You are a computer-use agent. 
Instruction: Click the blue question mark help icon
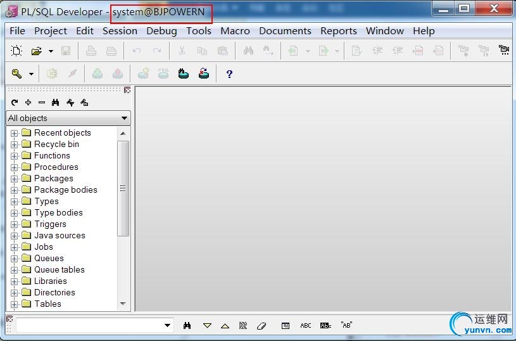229,74
